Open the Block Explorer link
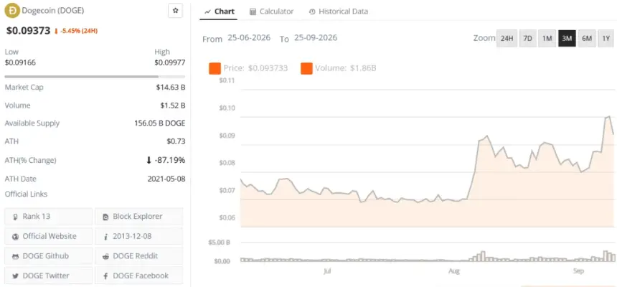 [x=139, y=217]
